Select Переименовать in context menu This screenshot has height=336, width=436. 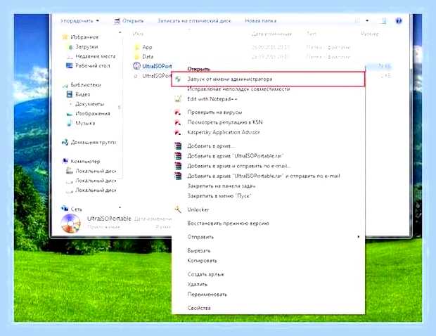(207, 295)
